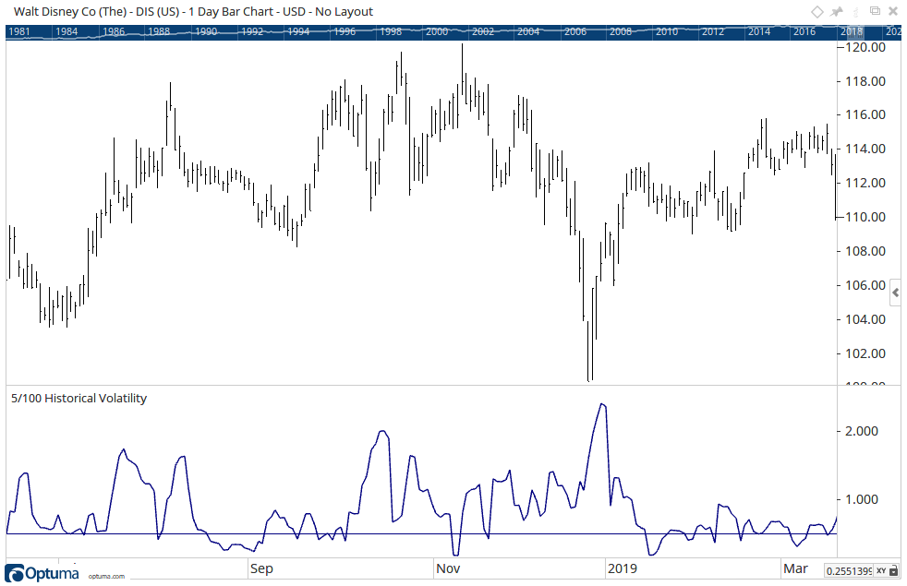Follow the optuma.com link
The width and height of the screenshot is (907, 586).
click(106, 576)
